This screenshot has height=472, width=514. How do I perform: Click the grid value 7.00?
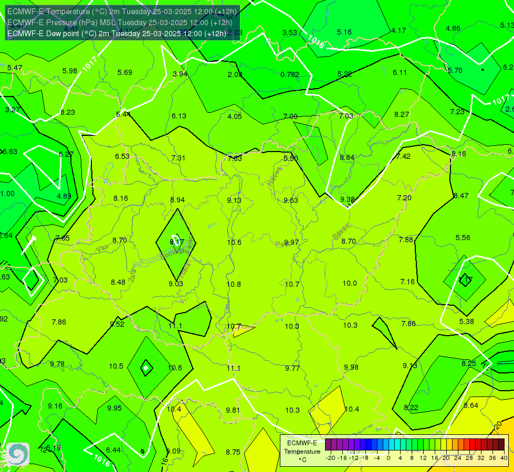[x=290, y=116]
